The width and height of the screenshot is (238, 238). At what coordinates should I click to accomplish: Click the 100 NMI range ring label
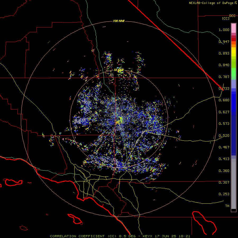point(119,21)
